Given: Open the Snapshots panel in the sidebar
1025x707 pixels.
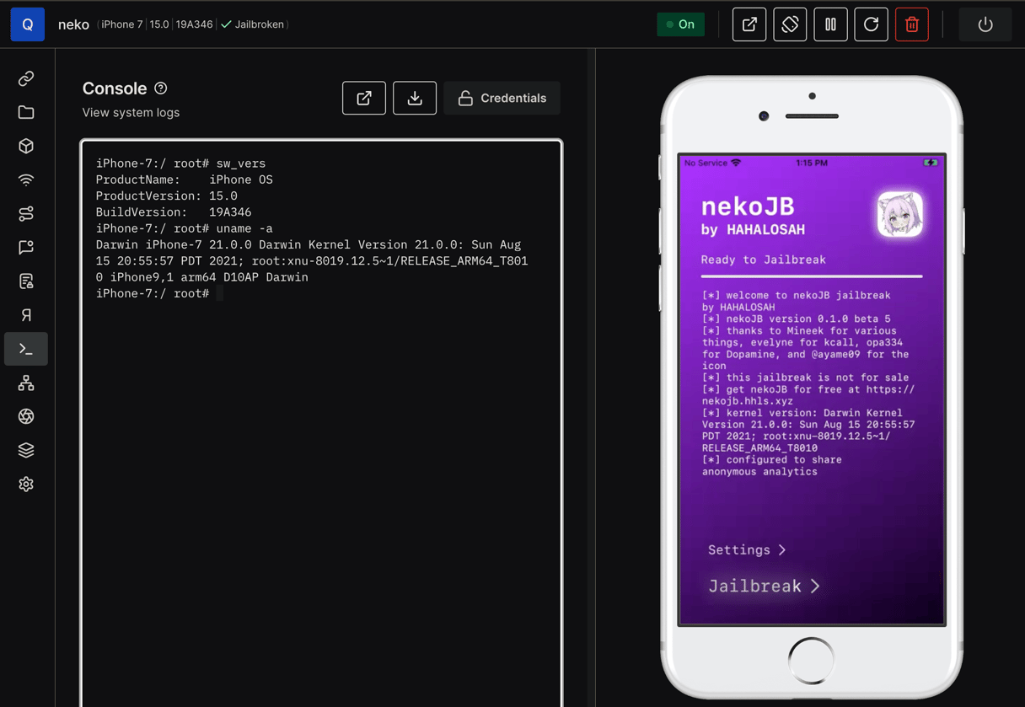Looking at the screenshot, I should click(25, 449).
